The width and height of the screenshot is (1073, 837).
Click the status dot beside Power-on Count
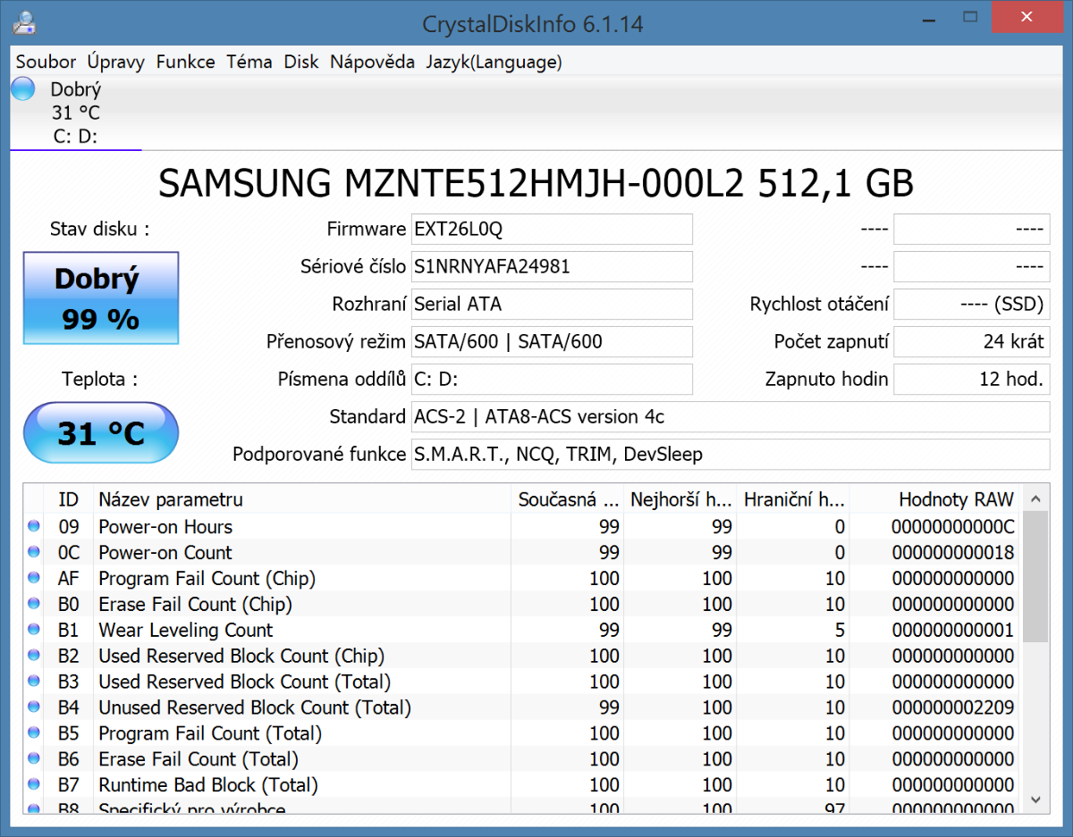click(34, 553)
